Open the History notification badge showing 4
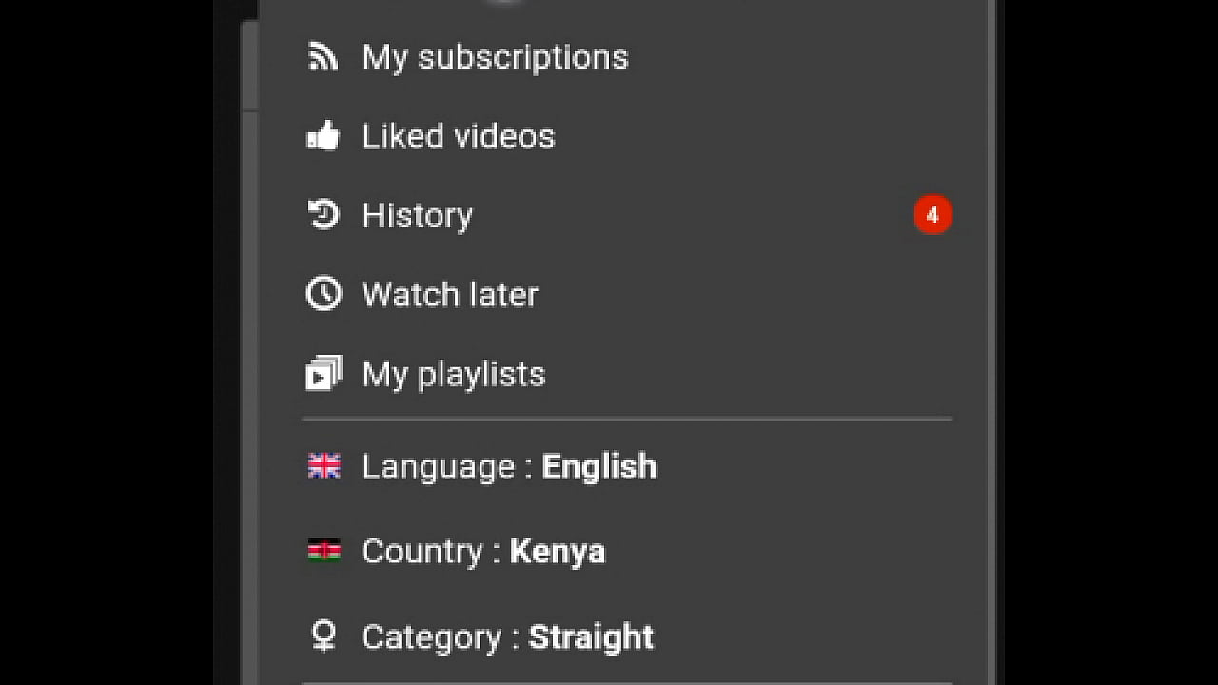This screenshot has width=1218, height=685. [x=933, y=214]
